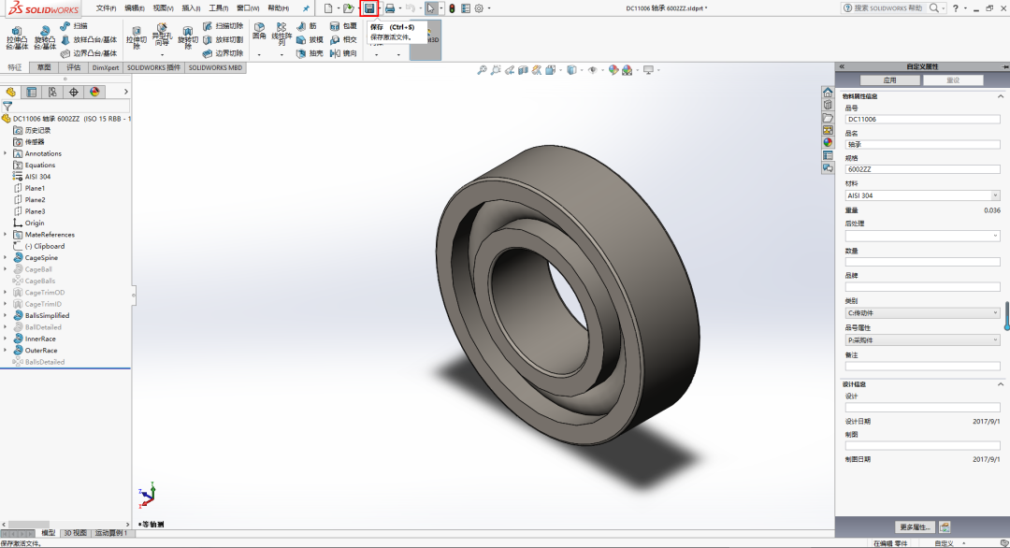Click the 应用 apply button
The width and height of the screenshot is (1010, 548).
coord(889,80)
